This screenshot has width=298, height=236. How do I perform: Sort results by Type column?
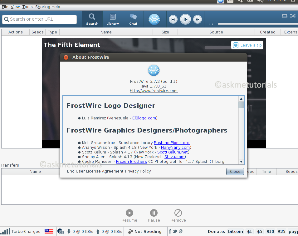coord(52,32)
